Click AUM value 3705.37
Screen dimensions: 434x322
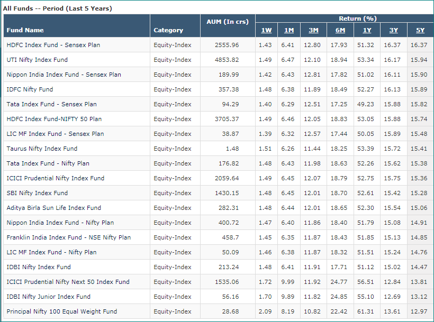(227, 119)
